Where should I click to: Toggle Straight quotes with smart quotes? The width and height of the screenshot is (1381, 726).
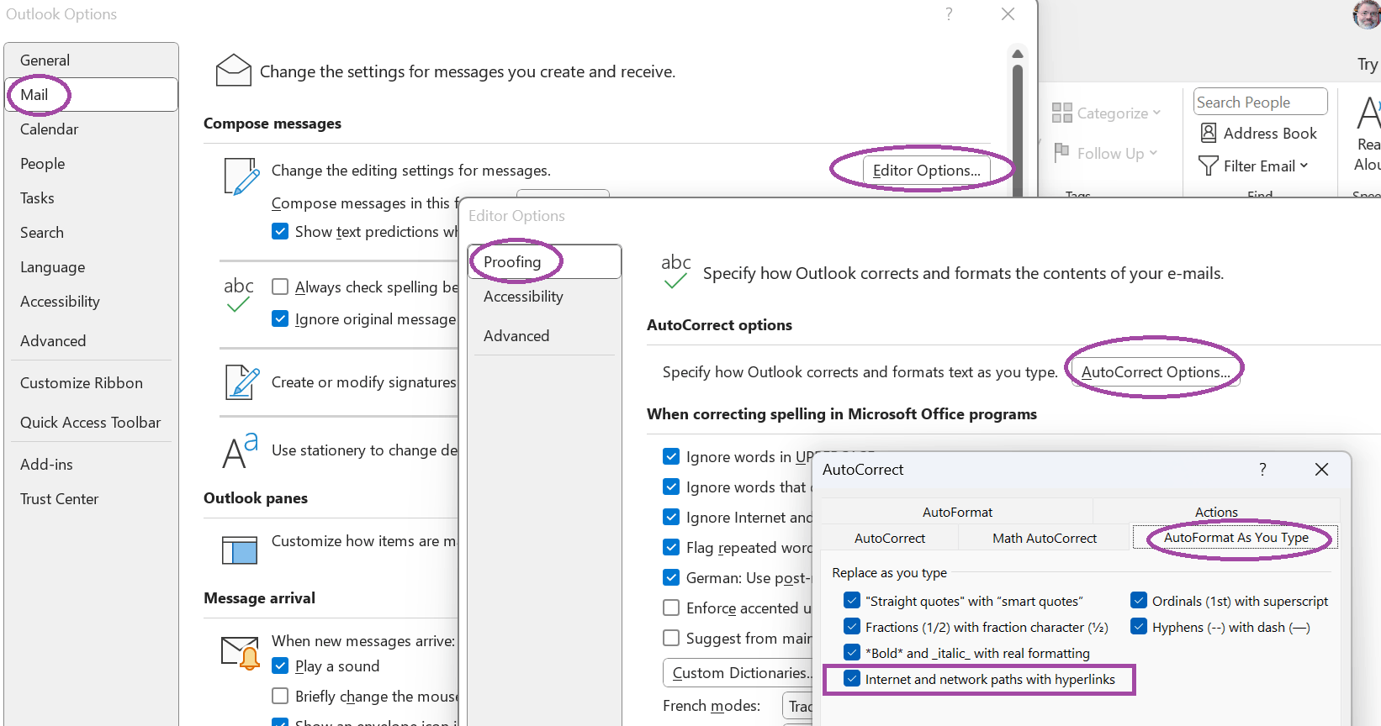[852, 601]
